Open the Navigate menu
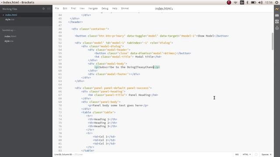Viewport: 280px width, 157px height. 93,8
